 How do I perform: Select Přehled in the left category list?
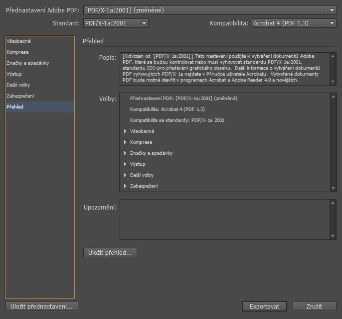point(40,106)
